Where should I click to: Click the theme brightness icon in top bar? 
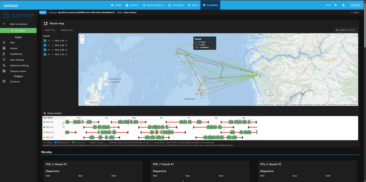pyautogui.click(x=335, y=5)
